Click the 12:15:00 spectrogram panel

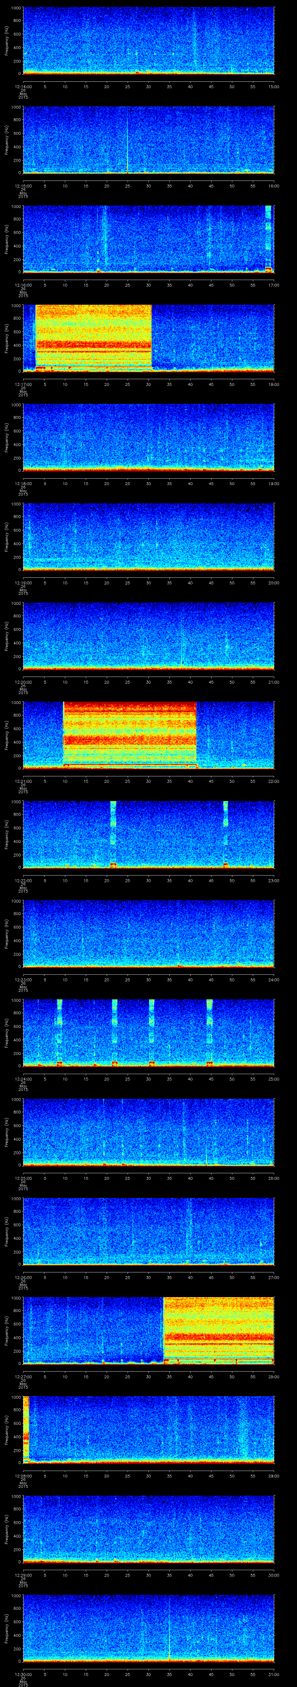point(149,140)
